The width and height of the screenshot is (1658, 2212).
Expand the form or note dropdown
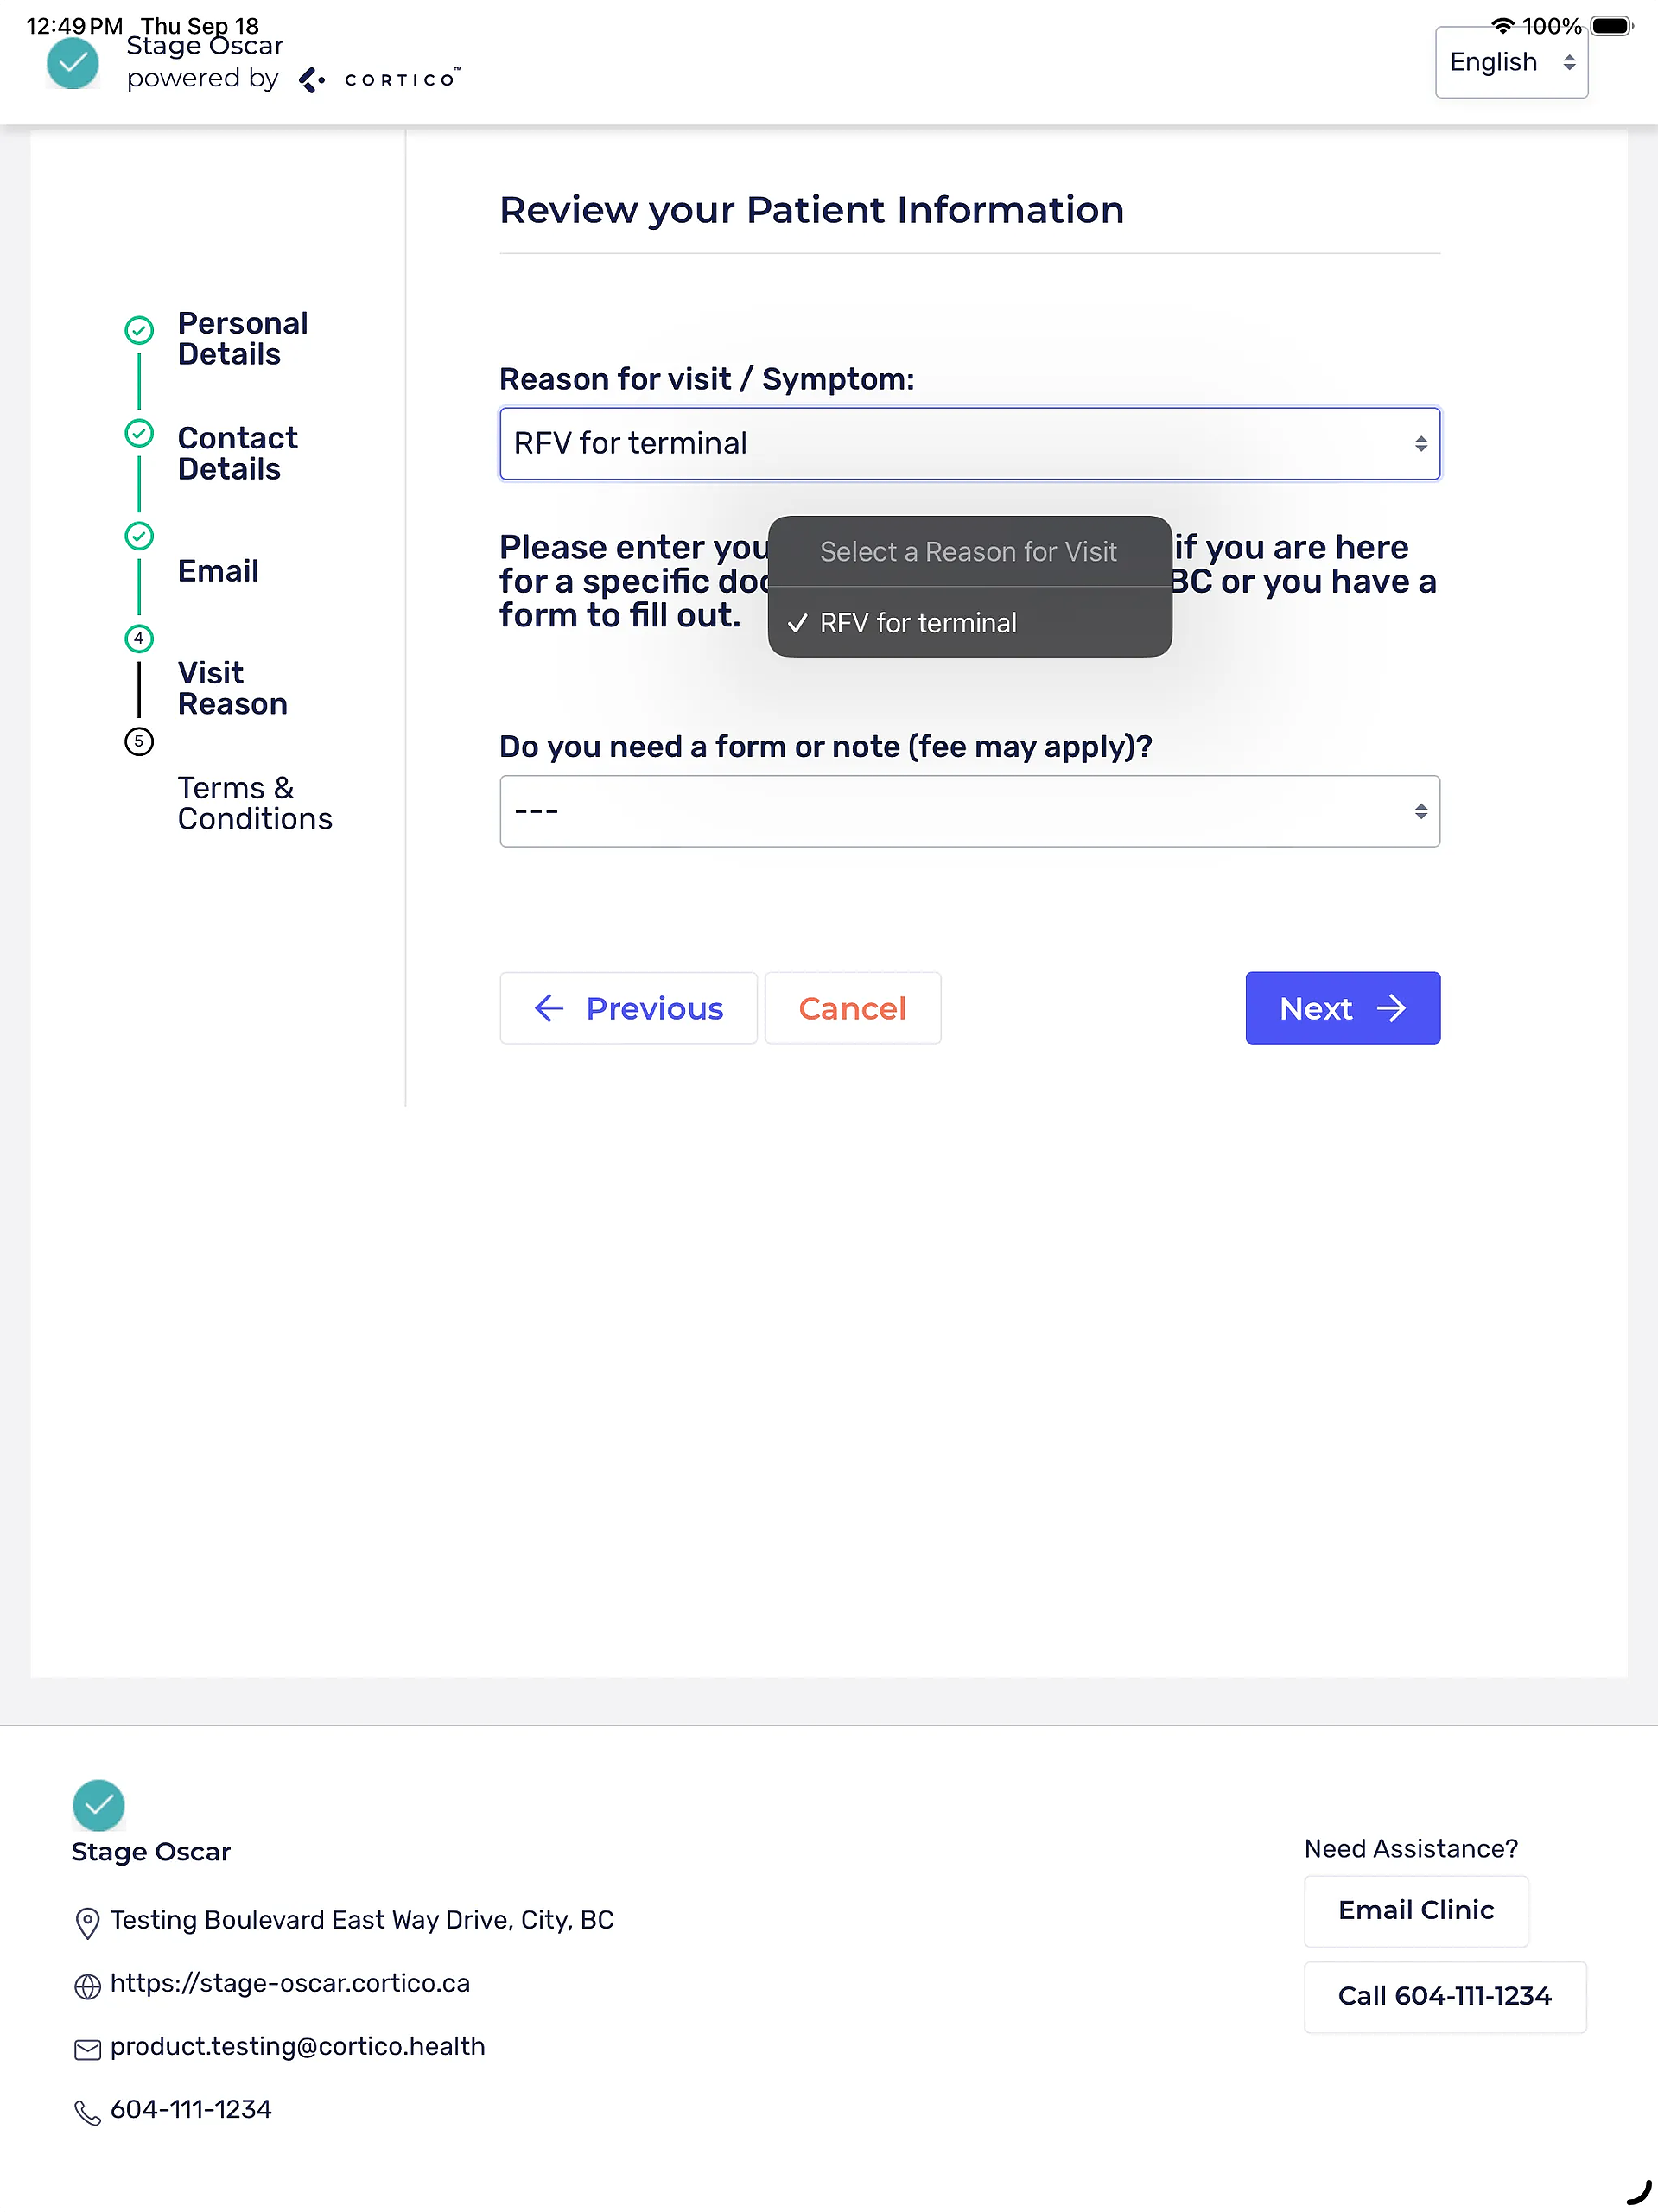click(x=969, y=812)
